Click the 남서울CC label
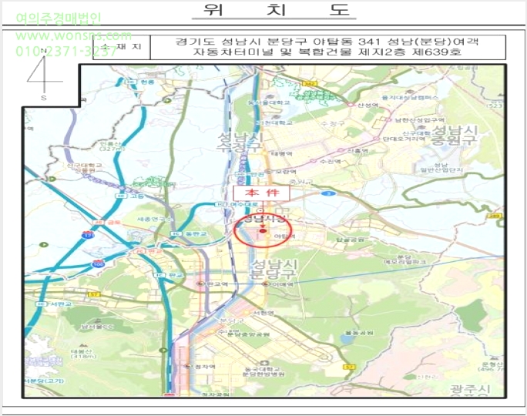The height and width of the screenshot is (416, 527). (x=97, y=327)
